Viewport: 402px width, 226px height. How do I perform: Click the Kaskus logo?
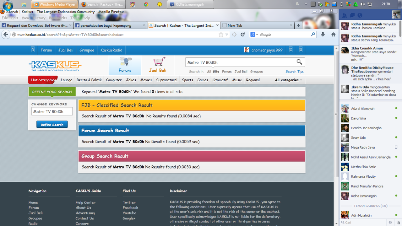coord(55,66)
